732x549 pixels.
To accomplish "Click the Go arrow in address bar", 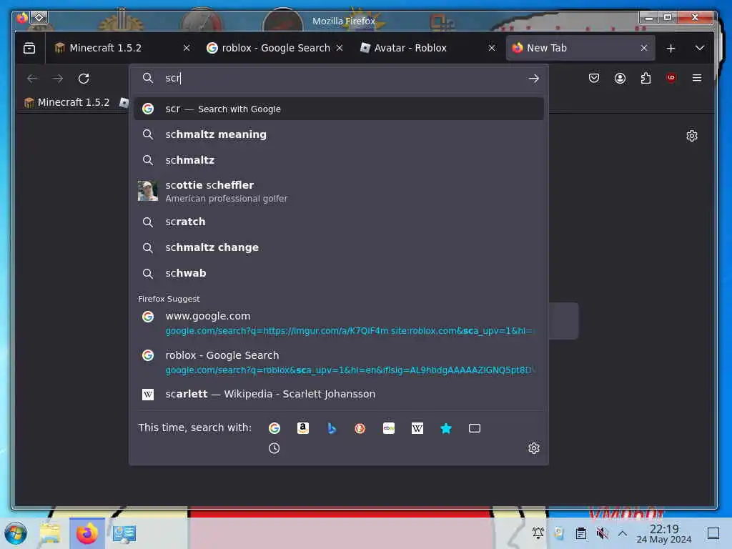I will tap(533, 79).
